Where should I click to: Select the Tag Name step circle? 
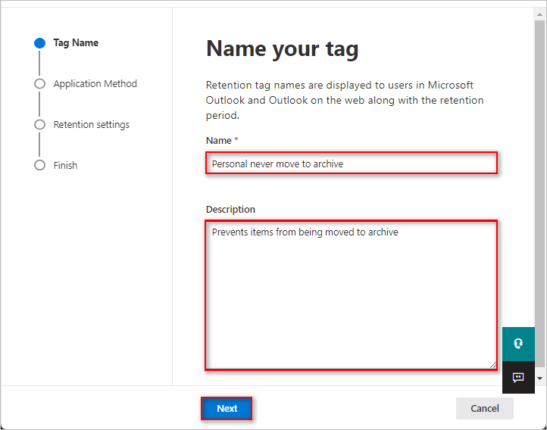(x=39, y=43)
